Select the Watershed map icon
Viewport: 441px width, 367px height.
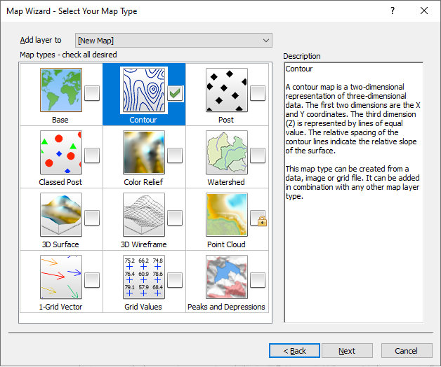(227, 152)
